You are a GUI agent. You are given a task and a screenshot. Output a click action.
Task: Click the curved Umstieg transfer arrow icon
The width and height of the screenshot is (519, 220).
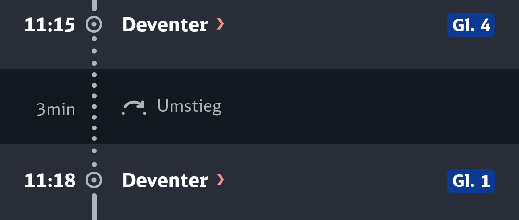coord(134,108)
